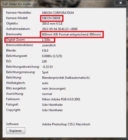
Task: Click the ISO value '100'
Action: tap(44, 62)
